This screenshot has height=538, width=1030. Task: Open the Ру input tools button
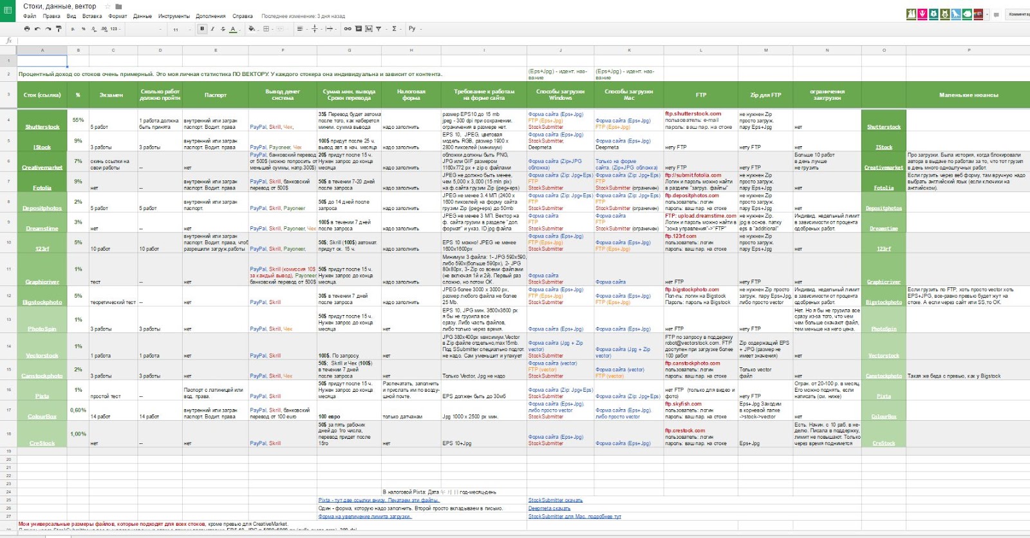point(413,29)
